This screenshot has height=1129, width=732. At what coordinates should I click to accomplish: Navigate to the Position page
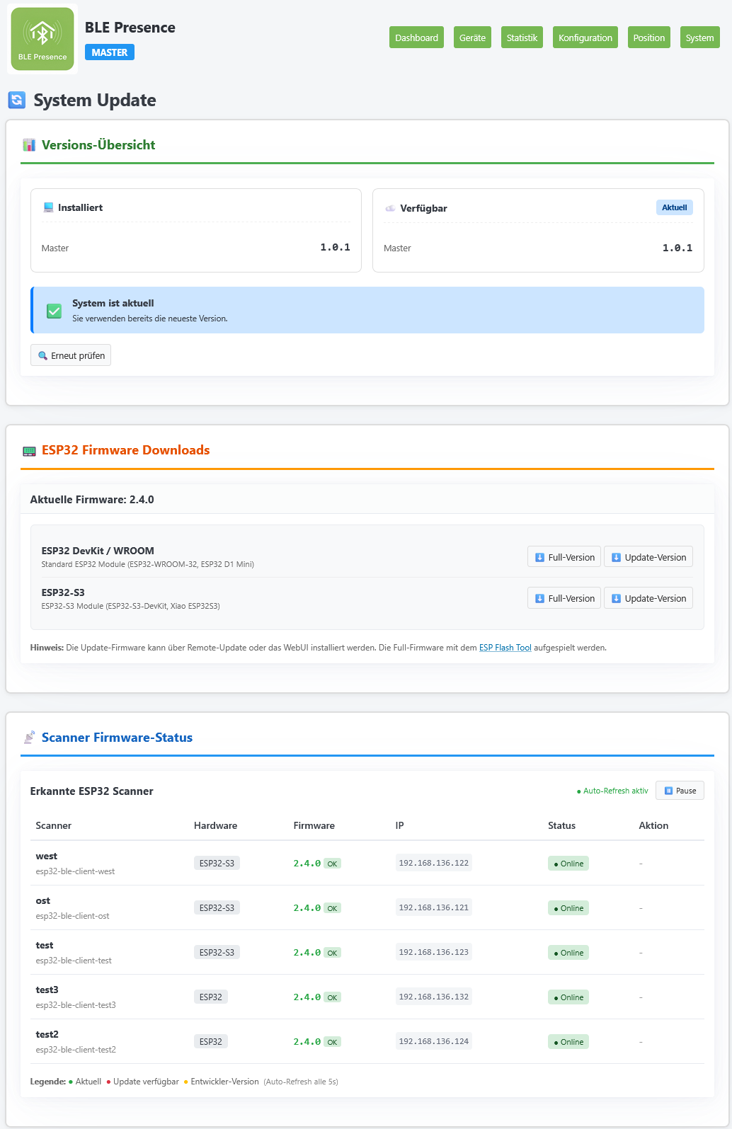click(x=648, y=38)
